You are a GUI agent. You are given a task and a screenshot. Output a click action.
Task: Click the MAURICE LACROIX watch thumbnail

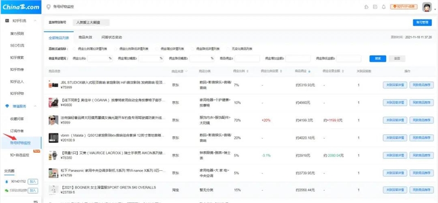(x=53, y=156)
